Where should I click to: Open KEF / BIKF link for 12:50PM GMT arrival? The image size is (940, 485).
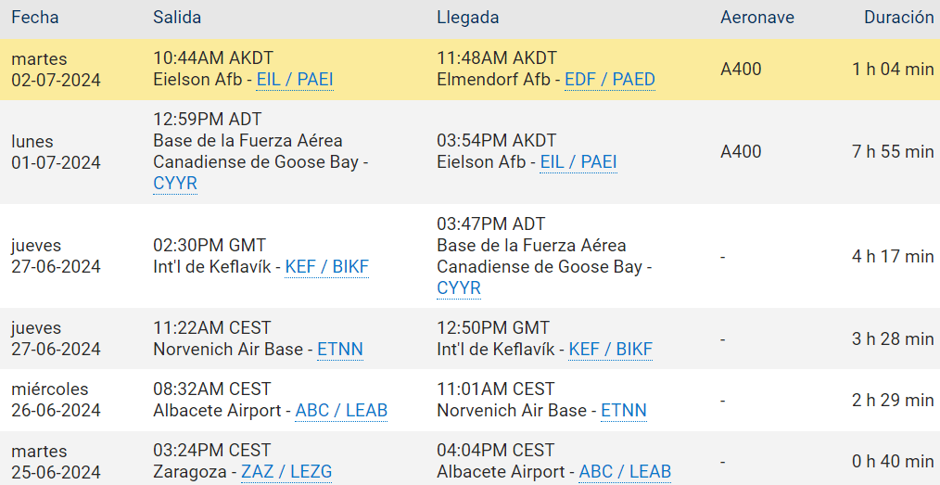pos(610,350)
